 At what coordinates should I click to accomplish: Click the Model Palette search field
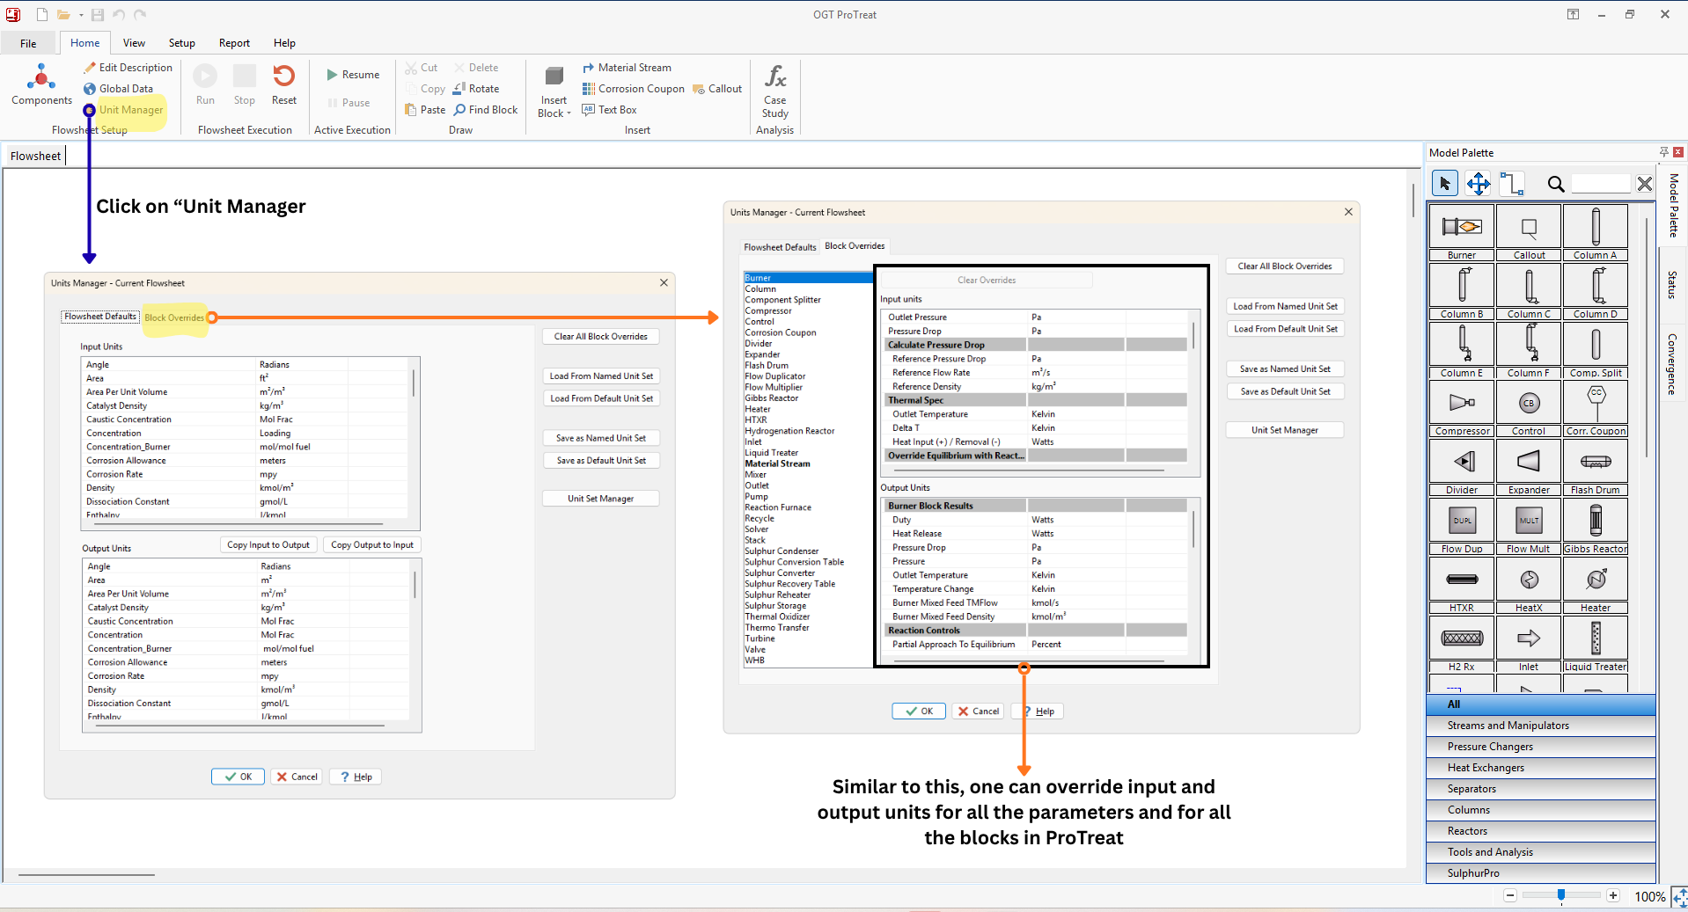pyautogui.click(x=1602, y=184)
